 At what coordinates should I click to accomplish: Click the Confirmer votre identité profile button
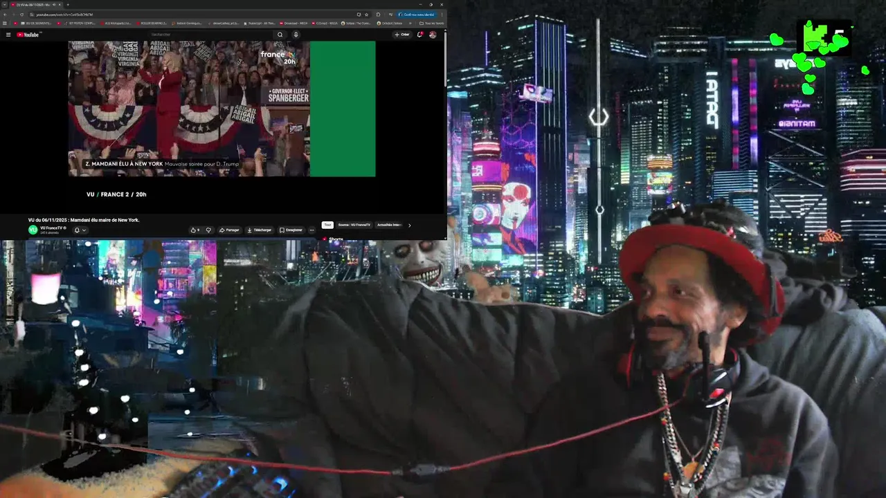(x=416, y=15)
